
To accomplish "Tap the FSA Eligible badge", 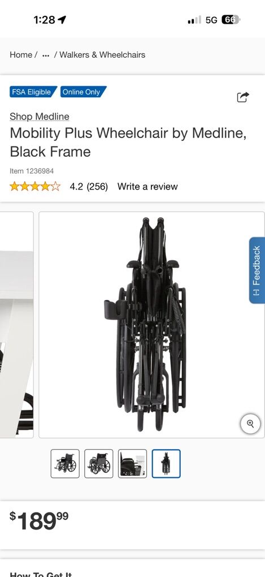I will pos(33,92).
